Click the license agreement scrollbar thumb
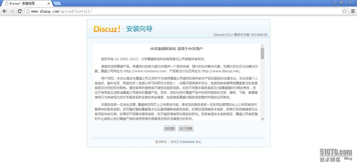Viewport: 357px width, 167px height. [x=262, y=53]
